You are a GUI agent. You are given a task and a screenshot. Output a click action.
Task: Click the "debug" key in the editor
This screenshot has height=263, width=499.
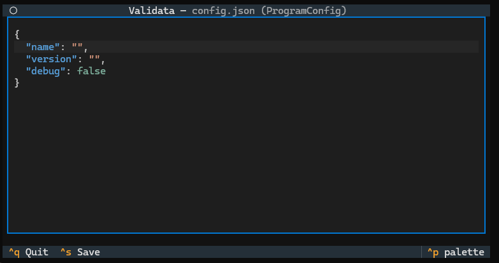coord(46,71)
